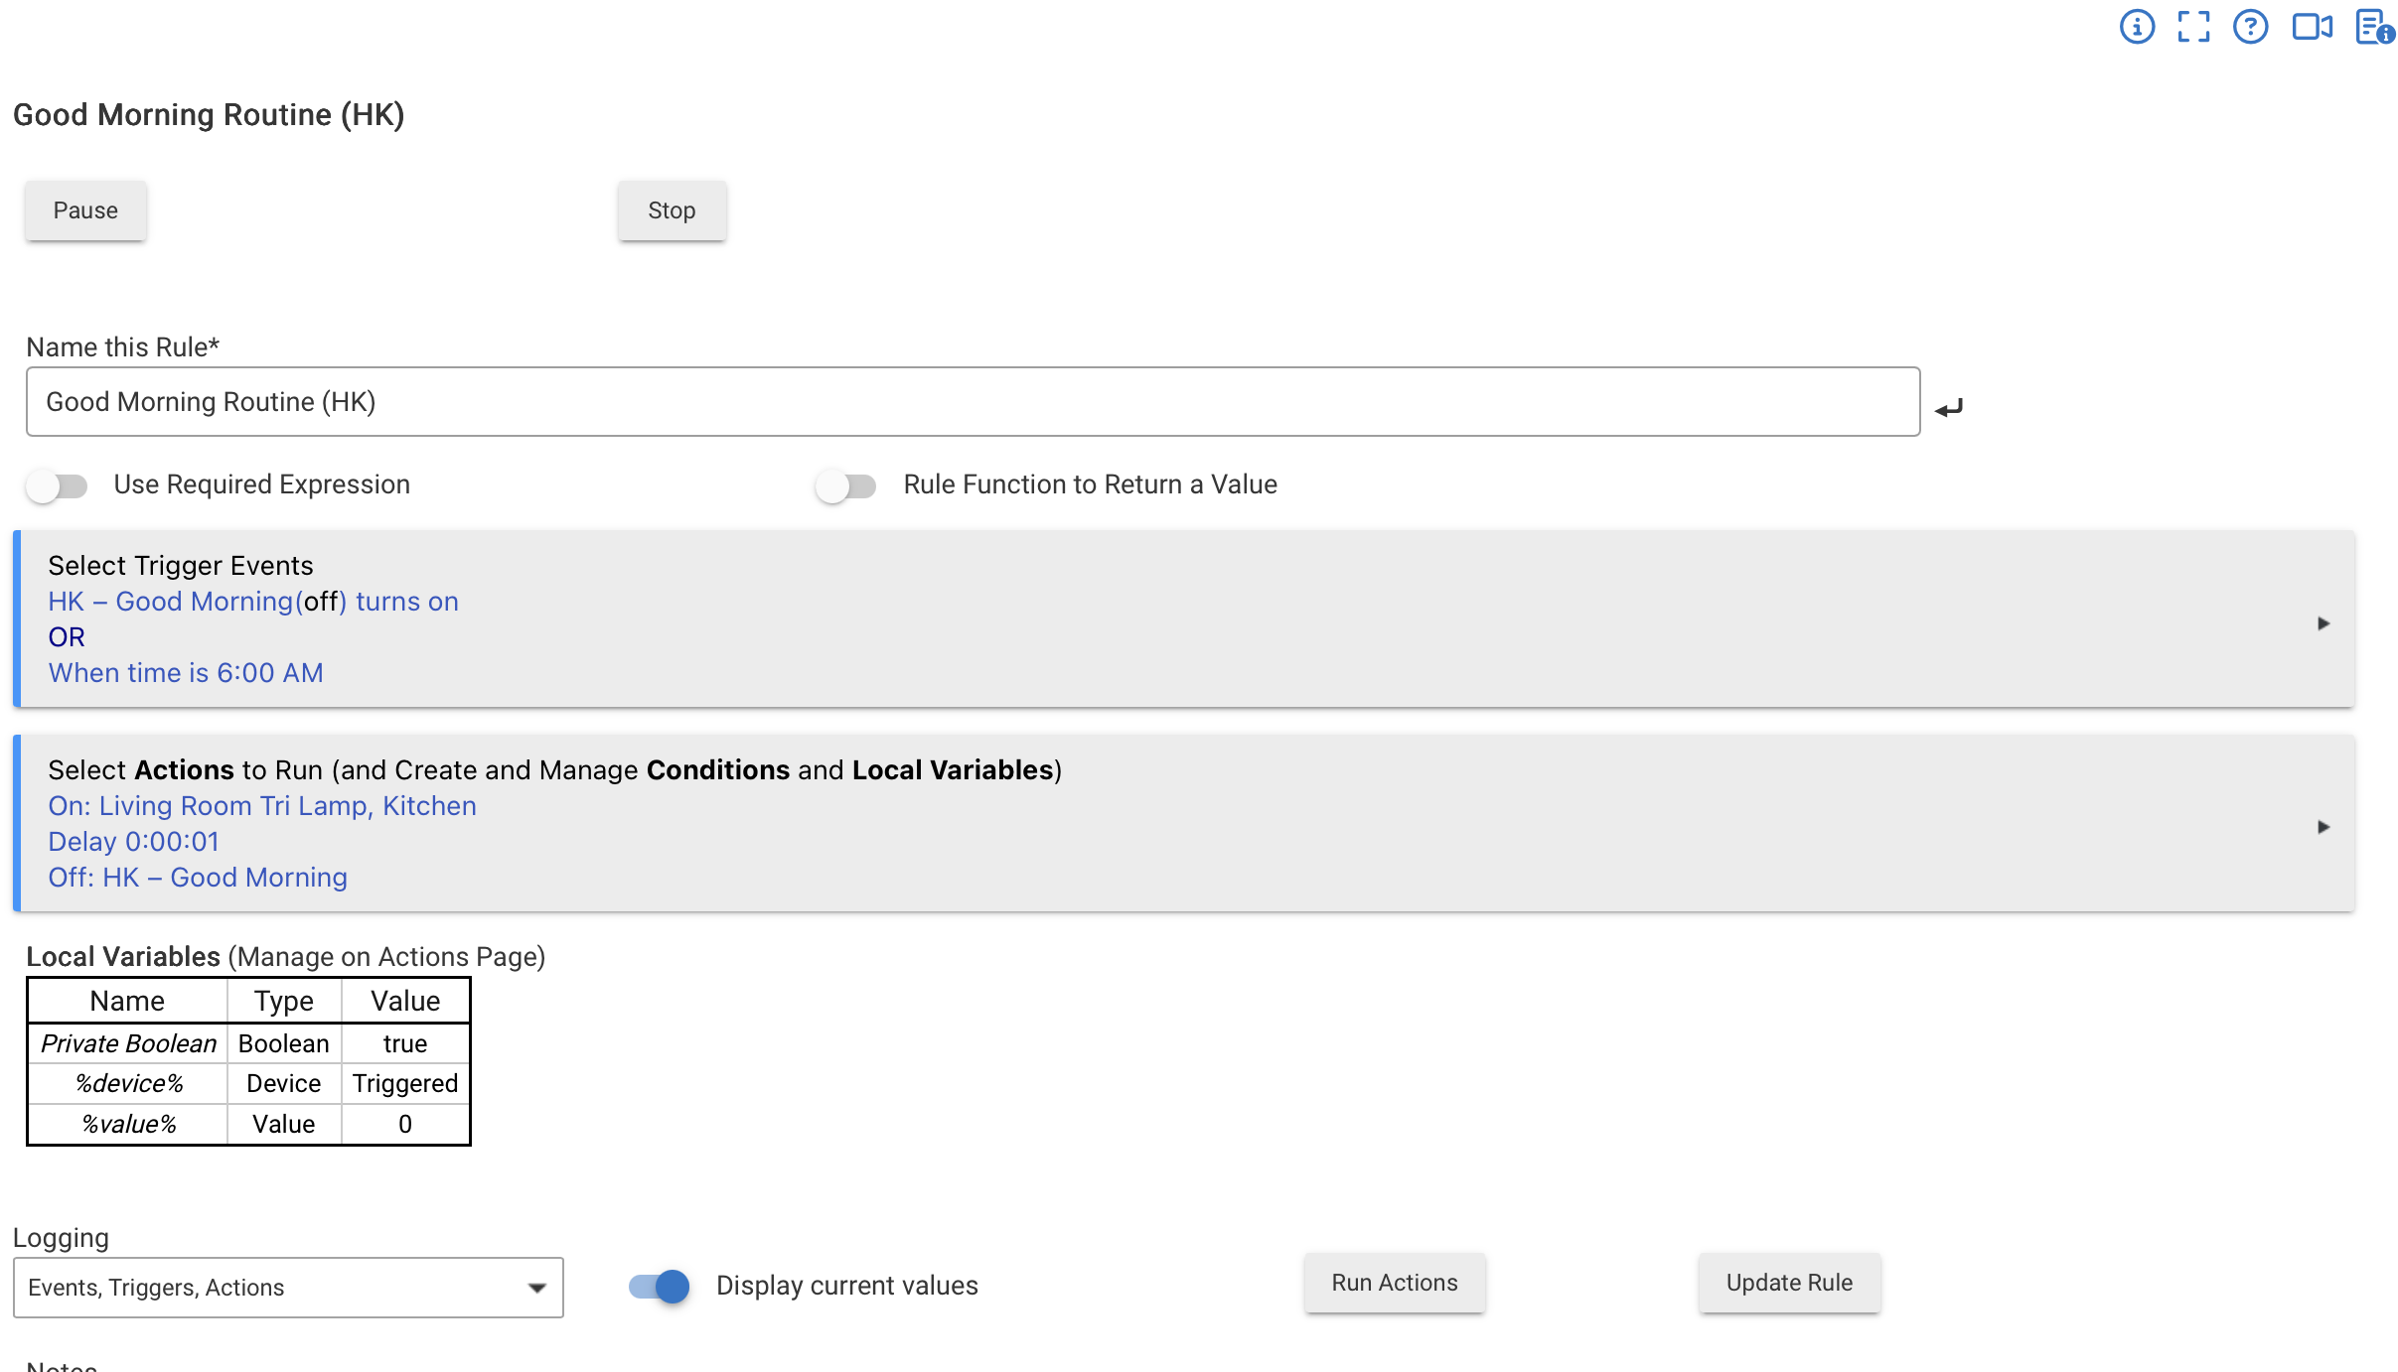
Task: Expand Select Actions to Run arrow
Action: (x=2323, y=827)
